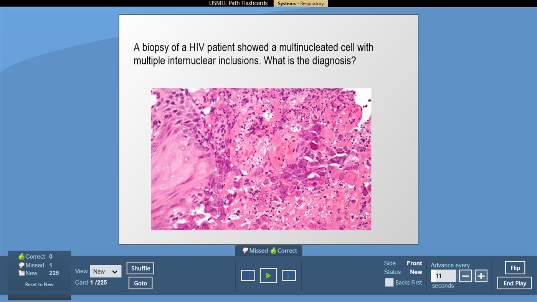This screenshot has height=302, width=537.
Task: Decrease advance interval with minus button
Action: [465, 275]
